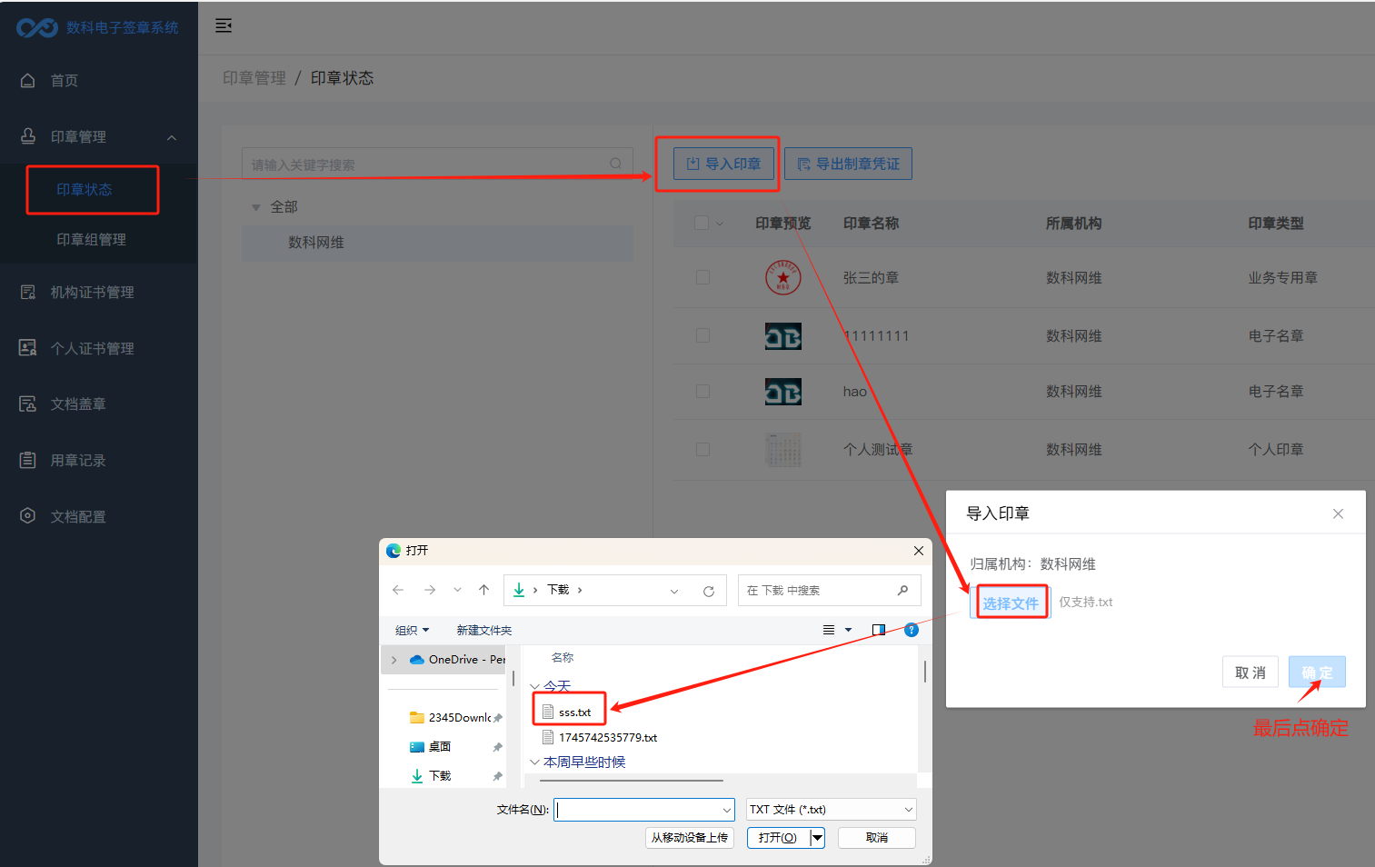
Task: Select the file sss.txt
Action: coord(568,712)
